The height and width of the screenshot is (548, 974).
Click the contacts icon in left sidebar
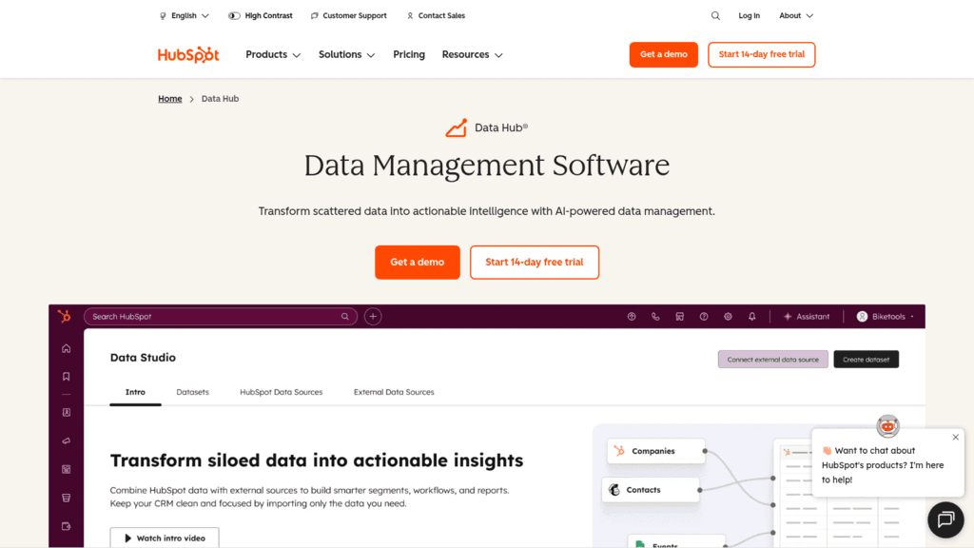(x=67, y=413)
